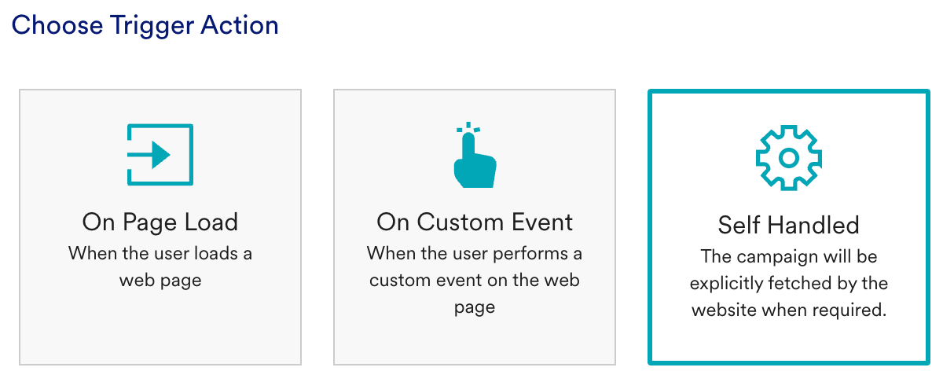Click the "On Page Load" title text
Viewport: 943px width, 382px height.
click(x=160, y=222)
